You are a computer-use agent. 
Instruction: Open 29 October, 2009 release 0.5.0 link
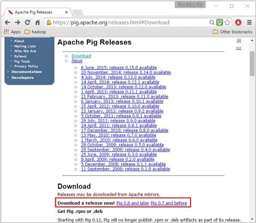[x=122, y=145]
